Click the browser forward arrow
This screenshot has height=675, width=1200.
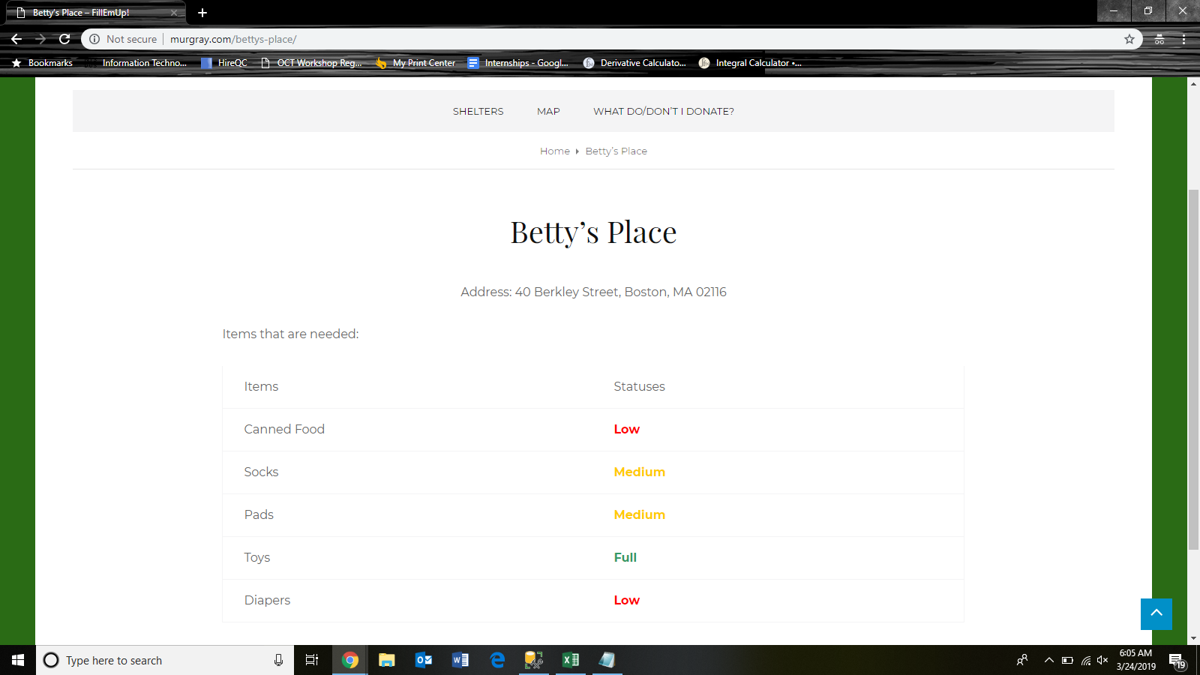point(40,39)
